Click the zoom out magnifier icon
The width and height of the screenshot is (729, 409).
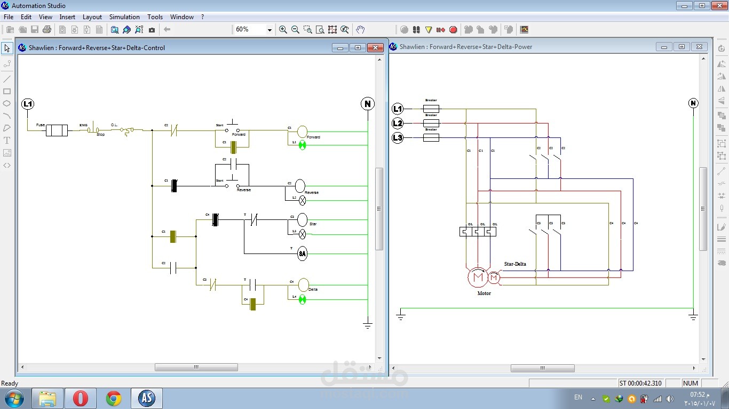coord(295,30)
